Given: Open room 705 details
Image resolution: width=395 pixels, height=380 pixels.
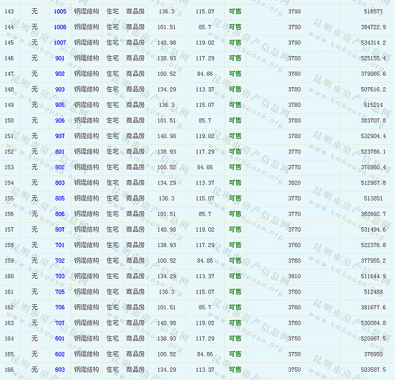Looking at the screenshot, I should tap(60, 292).
